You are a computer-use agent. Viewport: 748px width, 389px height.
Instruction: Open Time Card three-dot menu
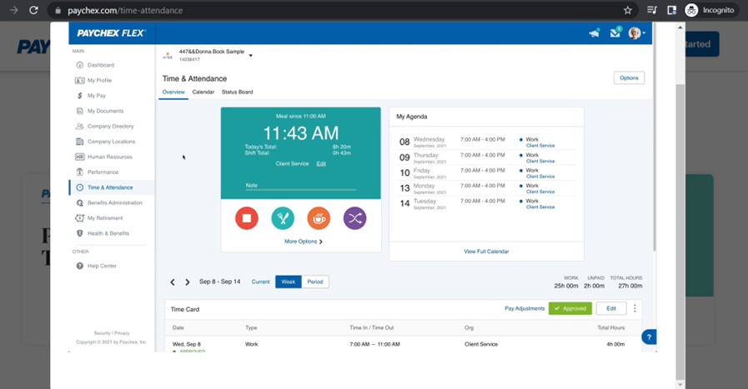pyautogui.click(x=635, y=308)
